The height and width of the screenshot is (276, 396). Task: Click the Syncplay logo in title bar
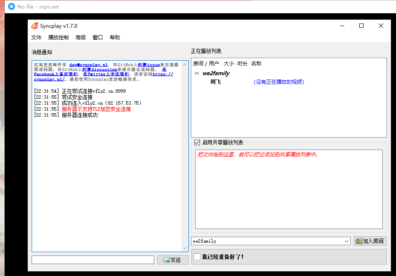pyautogui.click(x=34, y=26)
